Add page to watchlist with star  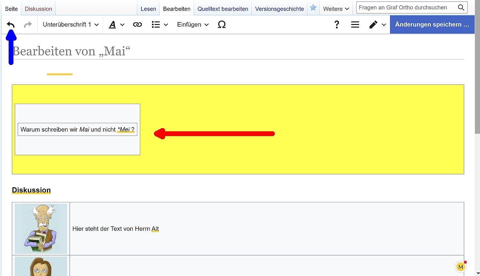tap(313, 8)
